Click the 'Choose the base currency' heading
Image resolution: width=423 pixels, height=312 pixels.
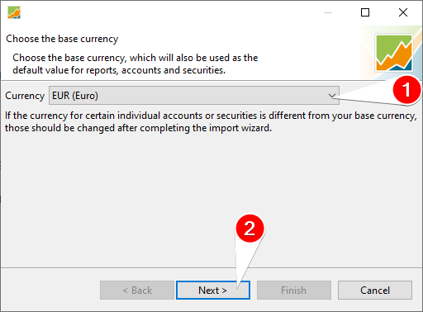(62, 39)
